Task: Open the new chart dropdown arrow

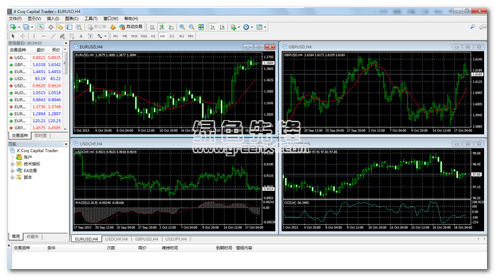Action: pyautogui.click(x=19, y=27)
